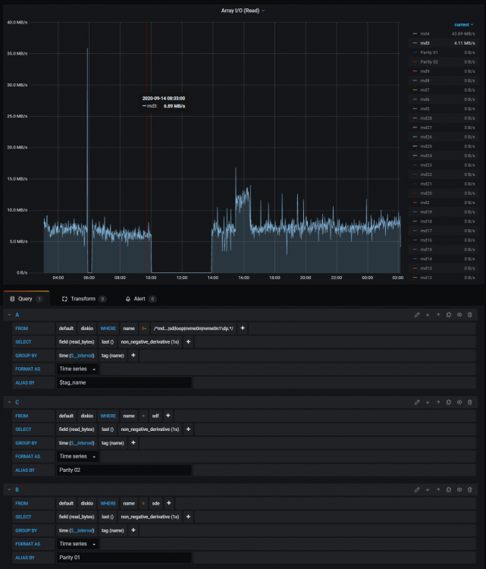
Task: Add WHERE condition plus in query C
Action: (168, 416)
